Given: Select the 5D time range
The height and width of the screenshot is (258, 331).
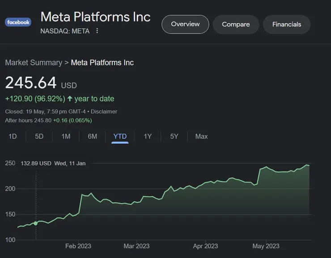Looking at the screenshot, I should pyautogui.click(x=39, y=137).
